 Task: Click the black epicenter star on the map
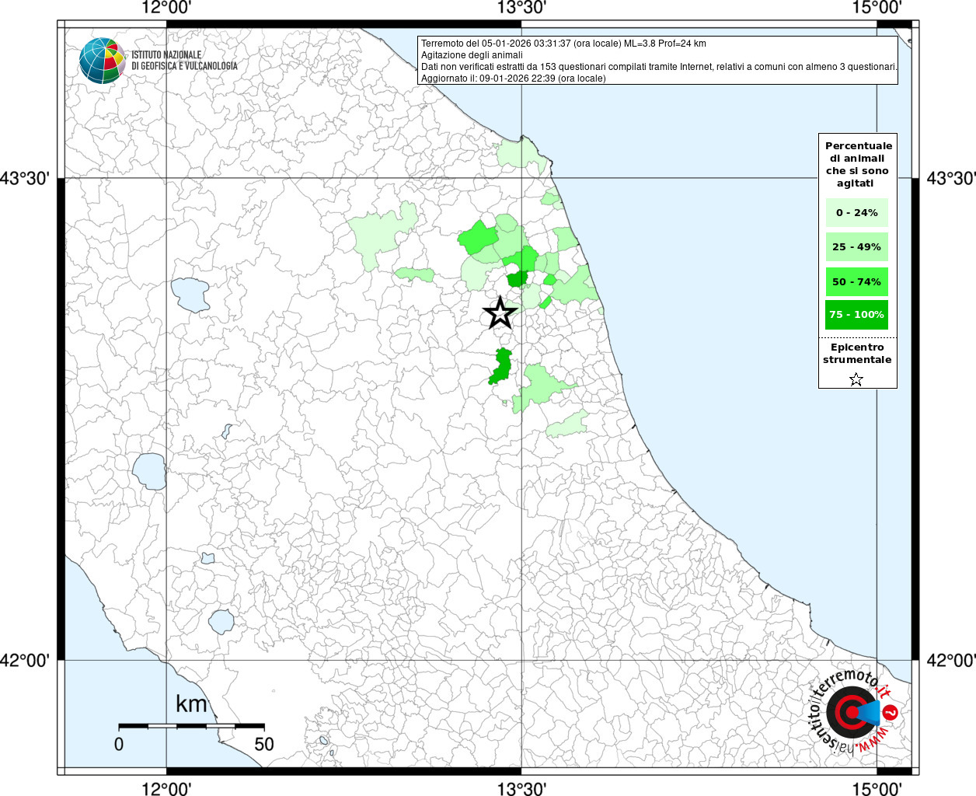(x=500, y=313)
